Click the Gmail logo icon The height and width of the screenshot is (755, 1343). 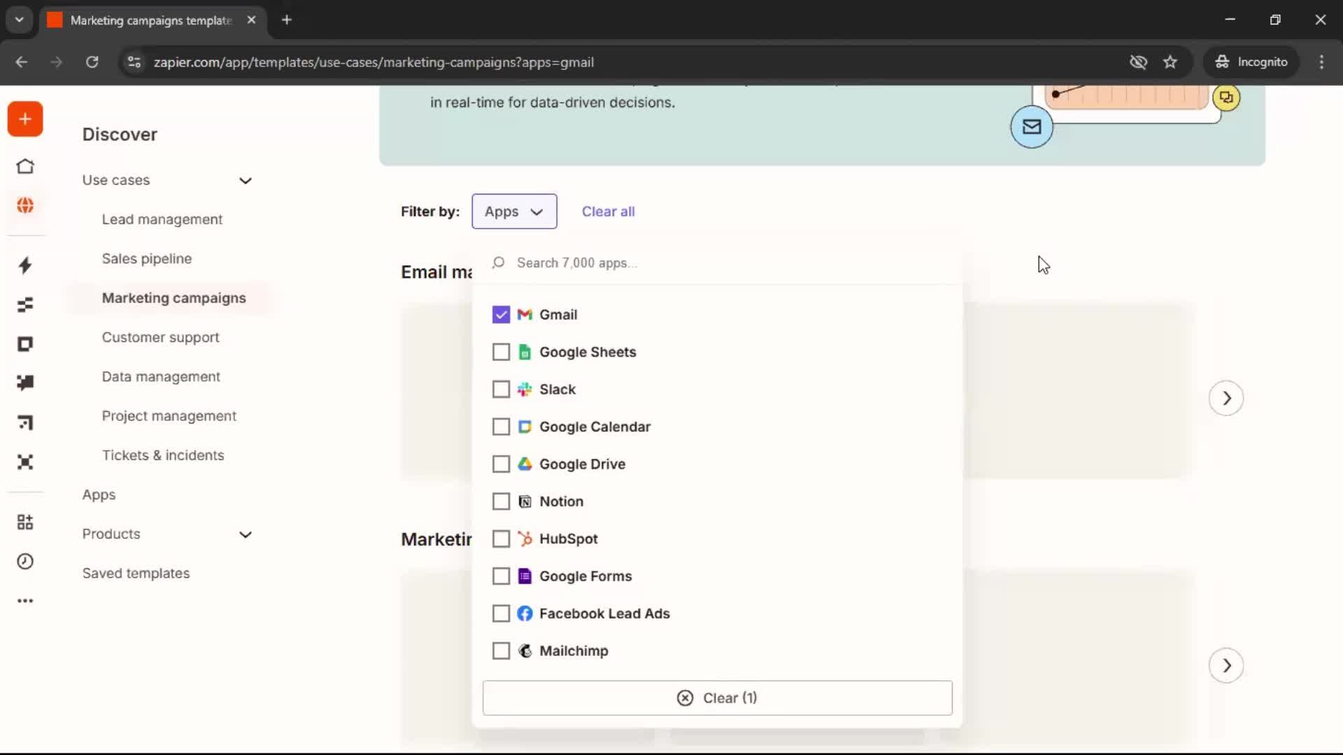click(525, 315)
